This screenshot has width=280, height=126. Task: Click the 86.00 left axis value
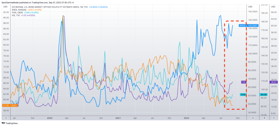click(6, 28)
